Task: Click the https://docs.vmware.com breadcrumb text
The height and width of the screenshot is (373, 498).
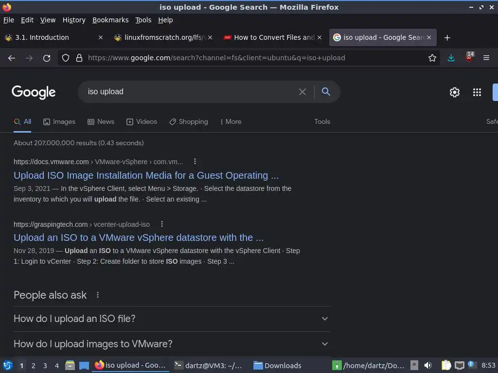Action: pyautogui.click(x=51, y=162)
